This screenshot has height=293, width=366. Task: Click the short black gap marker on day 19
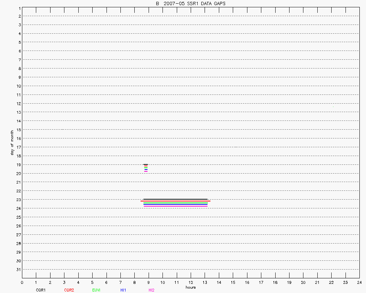point(146,164)
